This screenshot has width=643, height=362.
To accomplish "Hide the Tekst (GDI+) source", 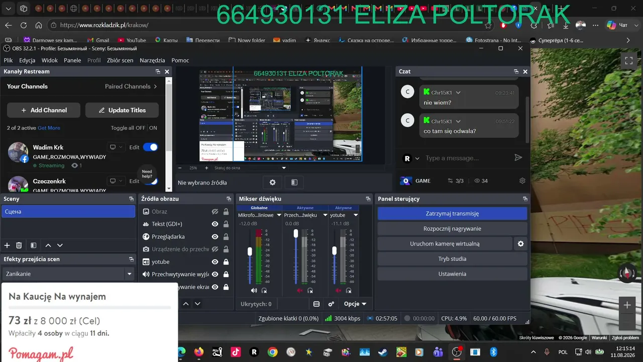I will 215,224.
